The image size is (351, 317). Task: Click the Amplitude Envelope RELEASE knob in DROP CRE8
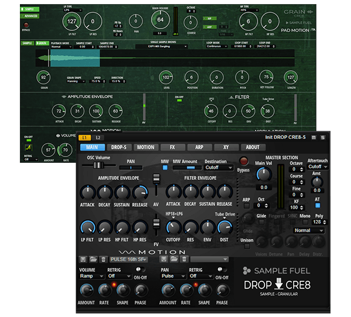140,193
